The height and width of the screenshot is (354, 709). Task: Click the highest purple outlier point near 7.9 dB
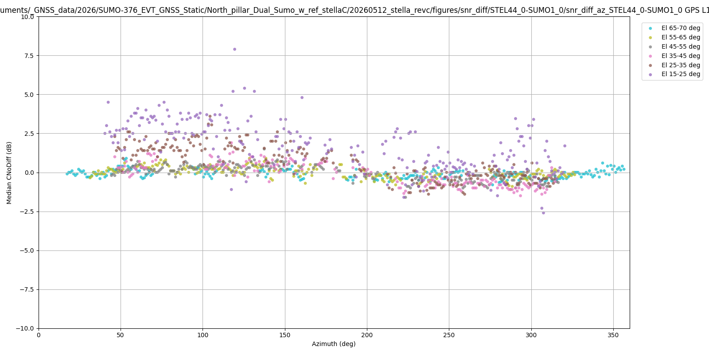click(x=234, y=49)
